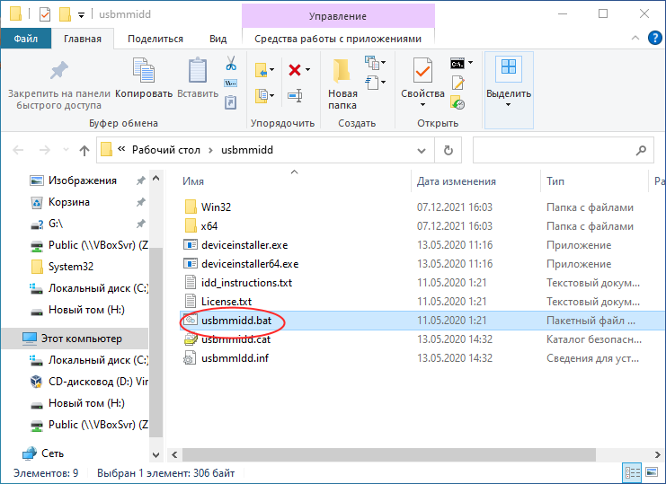The image size is (666, 484).
Task: Click the Move to folder icon
Action: pos(262,70)
